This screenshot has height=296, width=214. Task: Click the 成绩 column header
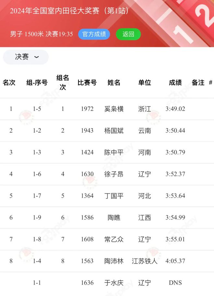click(175, 82)
